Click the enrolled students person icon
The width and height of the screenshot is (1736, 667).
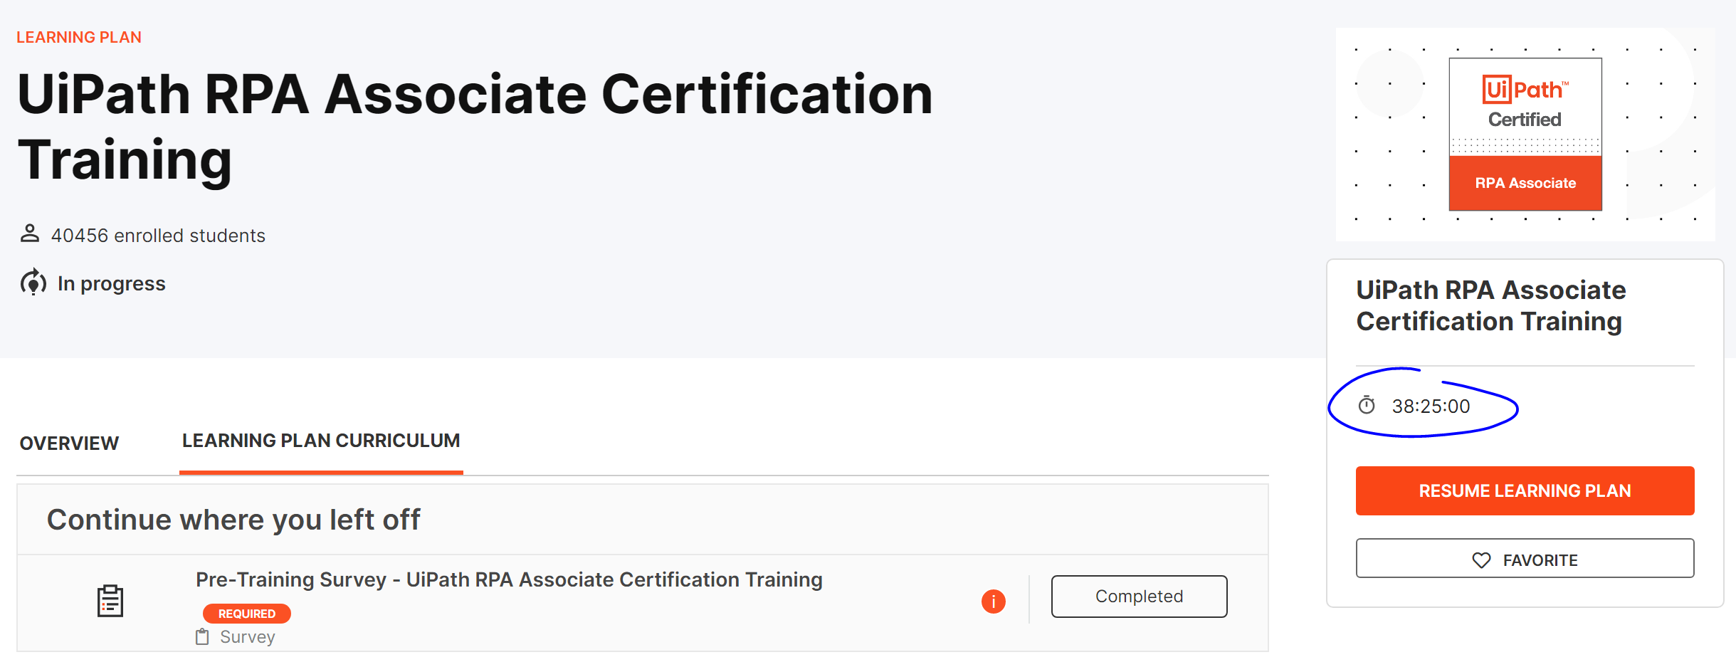29,233
